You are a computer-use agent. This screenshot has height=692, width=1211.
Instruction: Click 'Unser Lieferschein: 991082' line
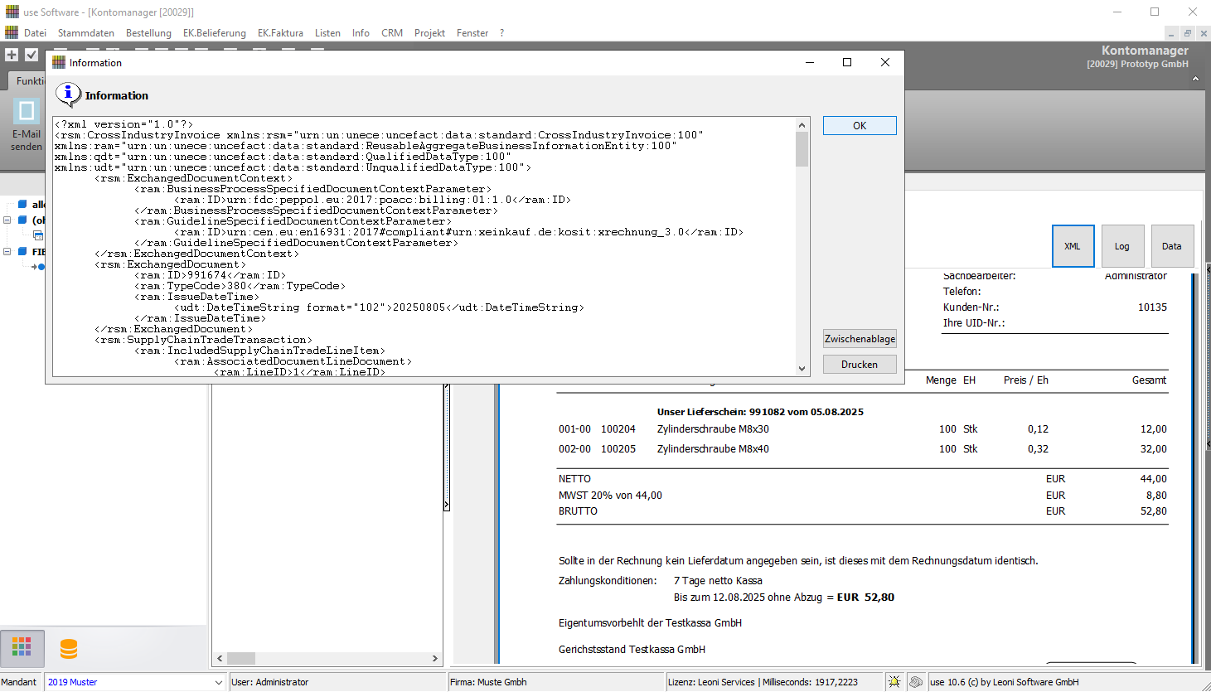pyautogui.click(x=760, y=412)
